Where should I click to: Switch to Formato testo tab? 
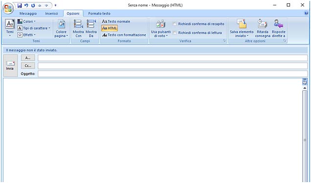tap(99, 14)
